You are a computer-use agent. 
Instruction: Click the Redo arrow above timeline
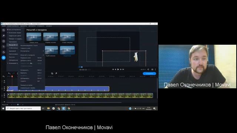click(13, 74)
